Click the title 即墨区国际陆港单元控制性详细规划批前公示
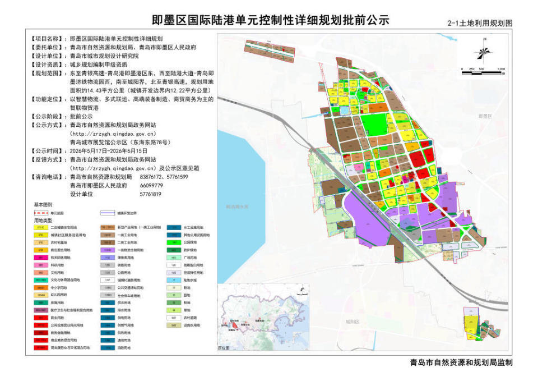This screenshot has width=538, height=381. pyautogui.click(x=270, y=20)
